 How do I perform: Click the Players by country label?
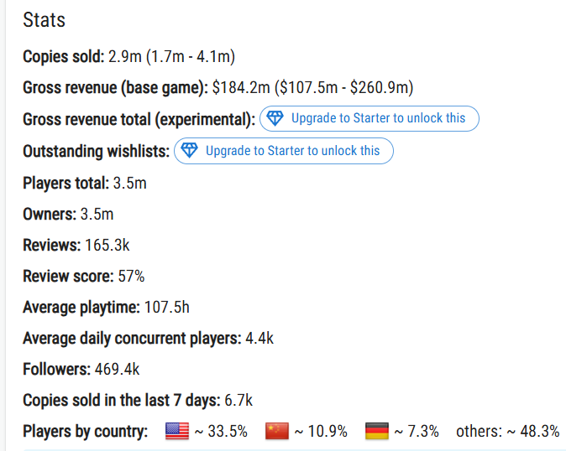click(85, 431)
